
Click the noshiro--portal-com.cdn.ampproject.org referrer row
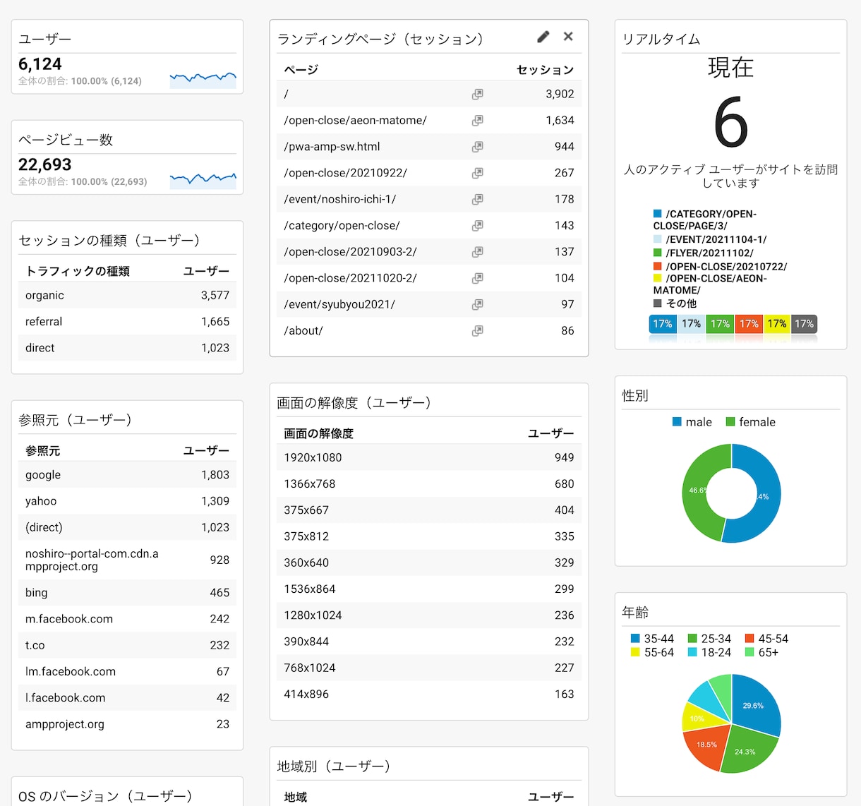[127, 560]
